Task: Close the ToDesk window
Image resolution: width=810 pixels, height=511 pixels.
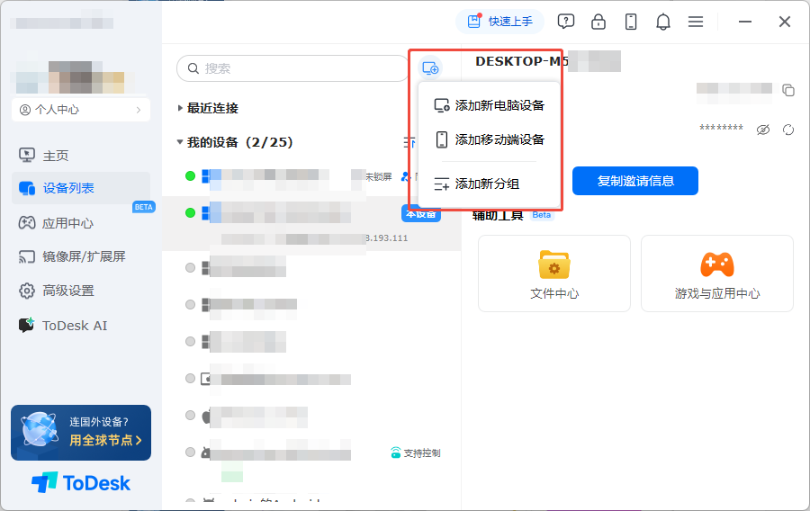Action: (x=785, y=22)
